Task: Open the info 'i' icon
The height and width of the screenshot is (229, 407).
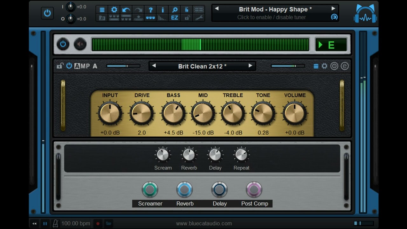Action: tap(162, 10)
